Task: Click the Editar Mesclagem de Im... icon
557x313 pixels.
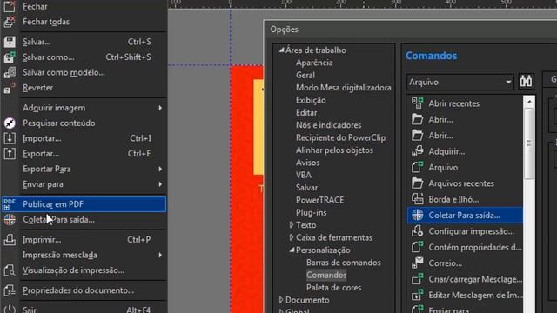Action: click(x=418, y=295)
